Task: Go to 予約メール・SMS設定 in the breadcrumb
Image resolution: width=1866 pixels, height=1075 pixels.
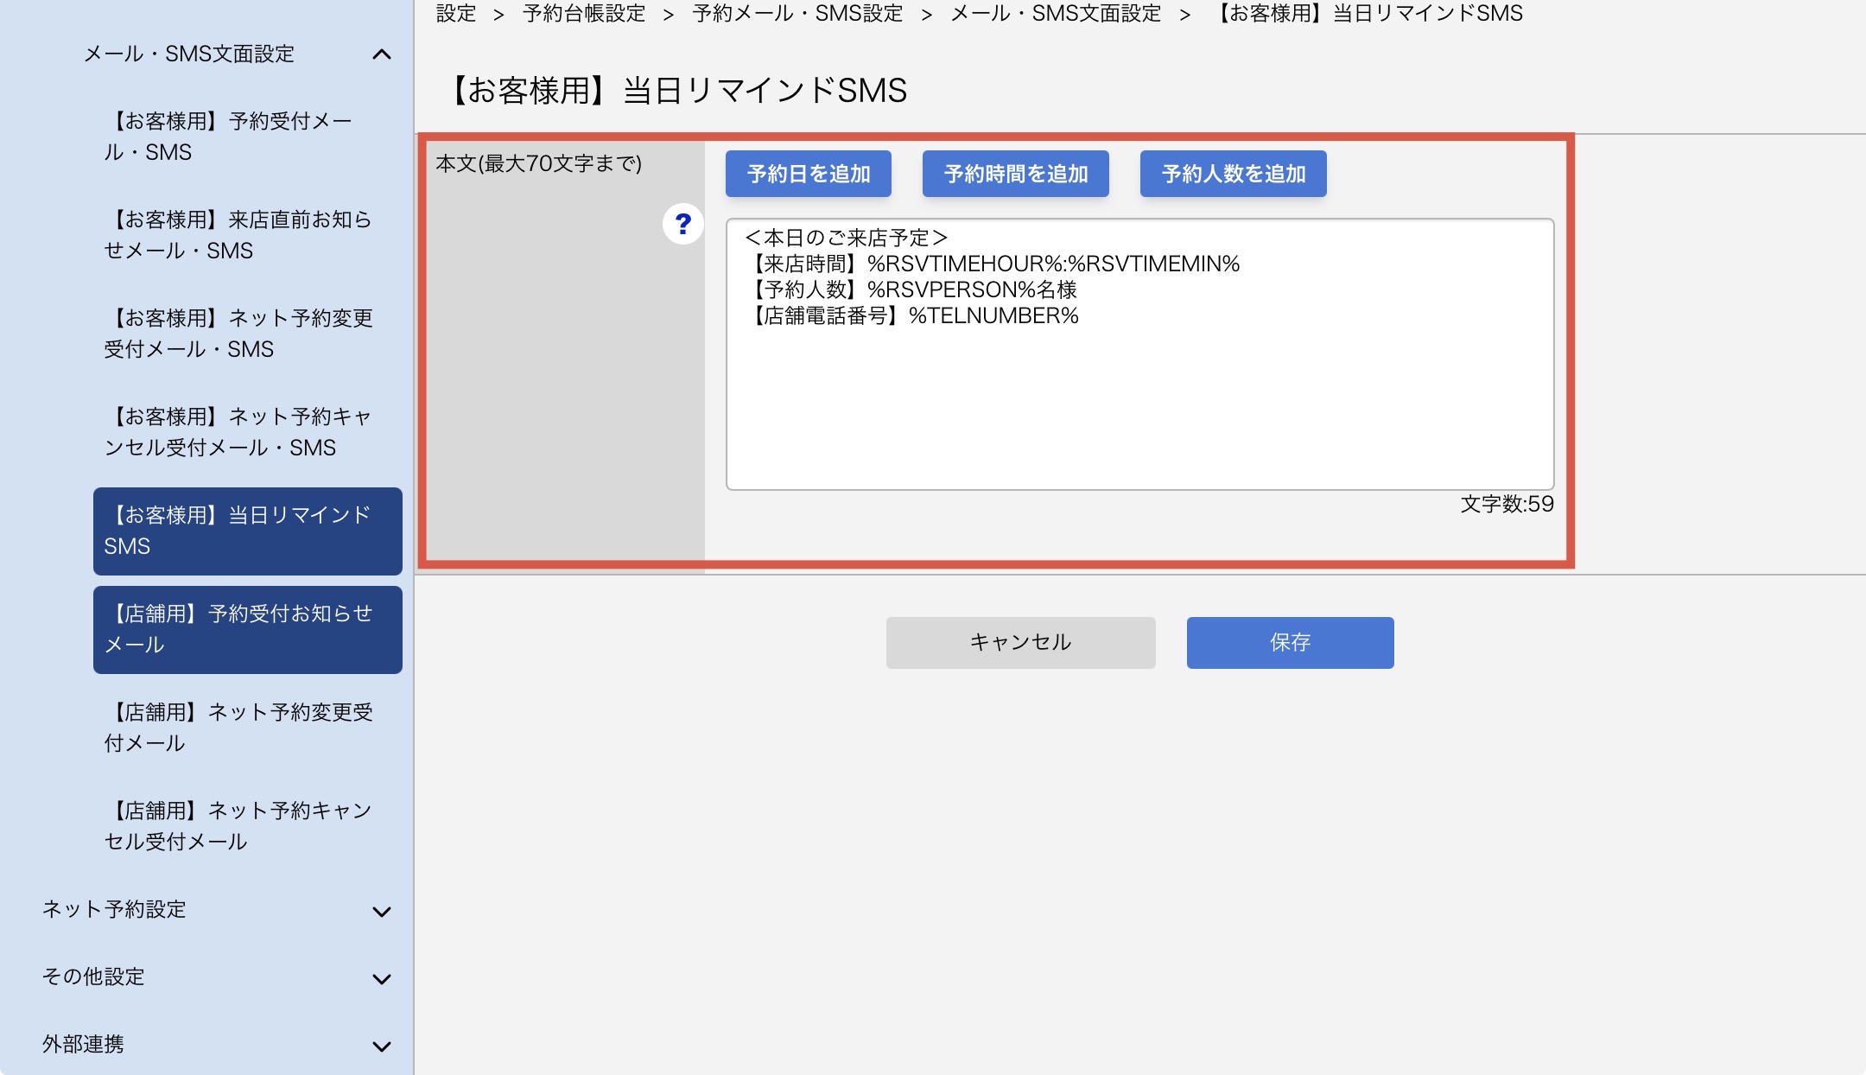Action: (797, 13)
